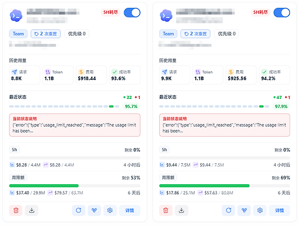This screenshot has height=225, width=299.
Task: Click the dollar 费用 icon beside $925.56
Action: 231,72
